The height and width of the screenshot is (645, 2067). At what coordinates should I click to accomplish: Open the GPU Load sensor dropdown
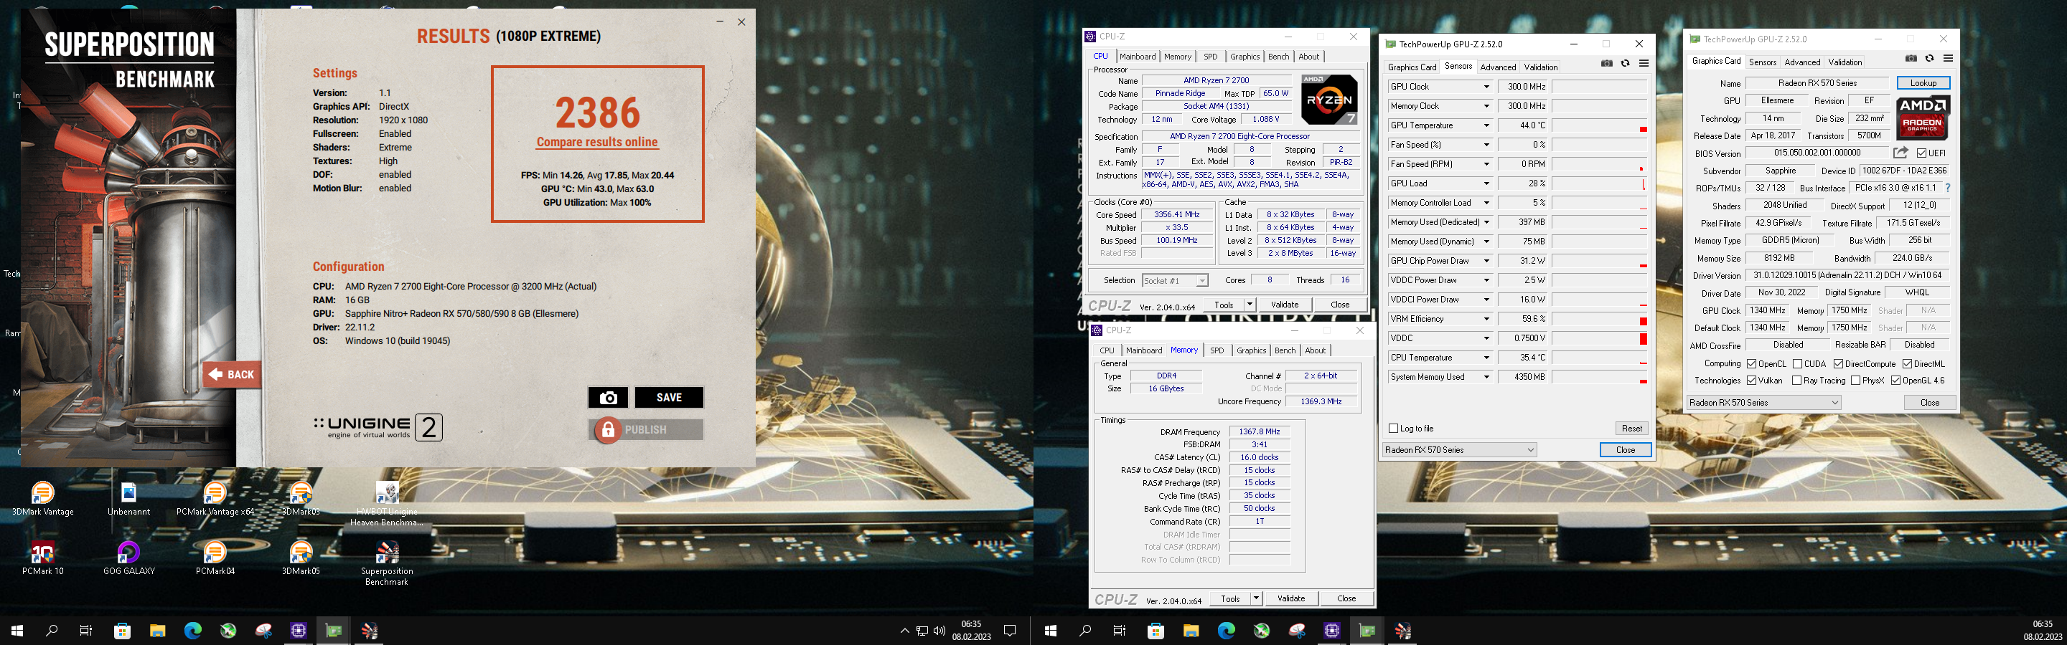point(1486,183)
